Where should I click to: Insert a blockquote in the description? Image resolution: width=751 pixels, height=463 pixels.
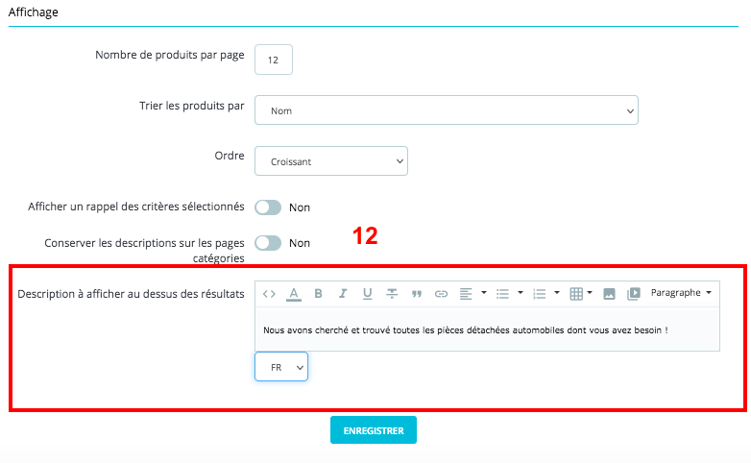point(417,294)
